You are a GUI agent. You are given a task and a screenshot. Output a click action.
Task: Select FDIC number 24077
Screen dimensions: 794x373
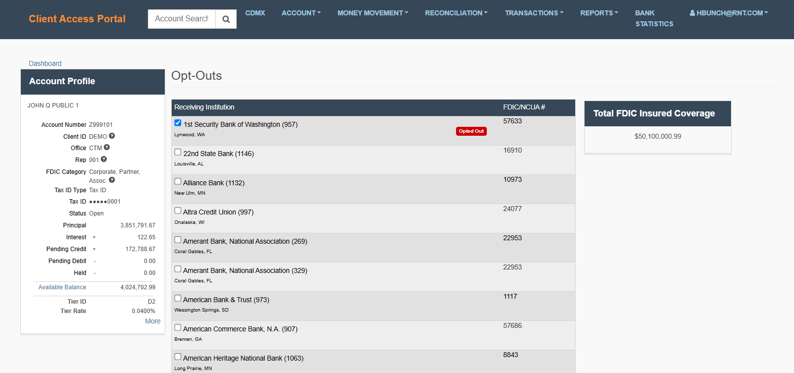513,209
